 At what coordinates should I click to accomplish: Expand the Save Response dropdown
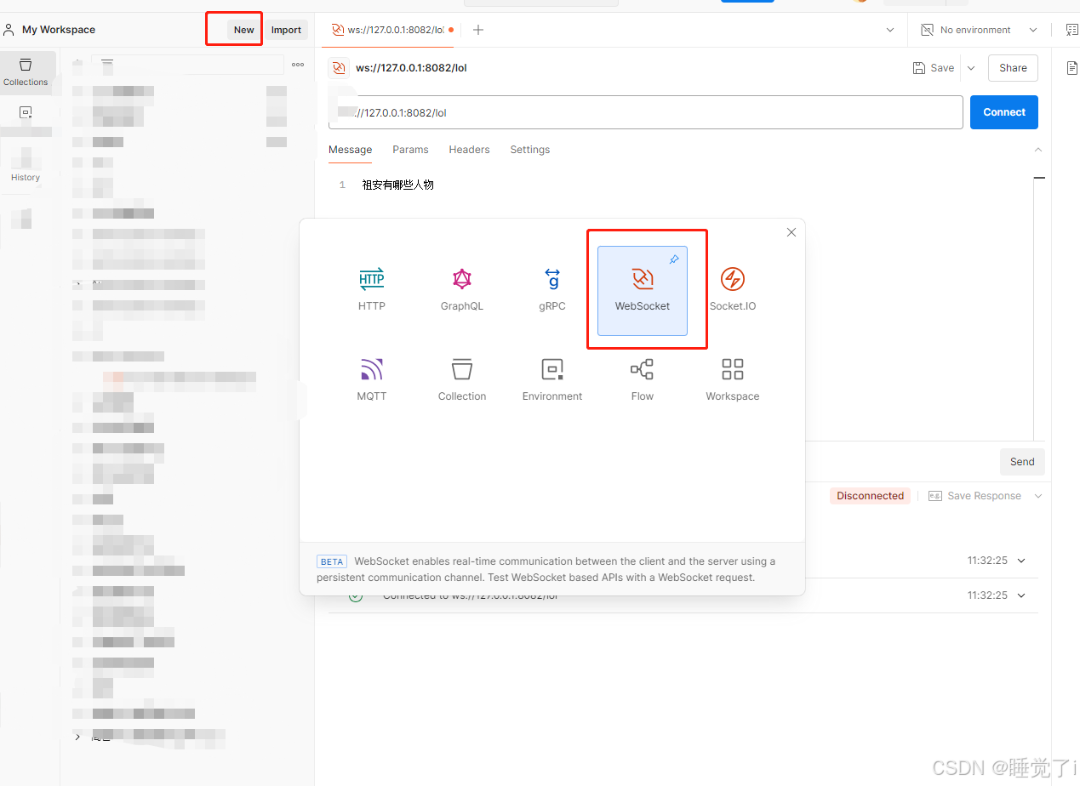(x=1037, y=495)
